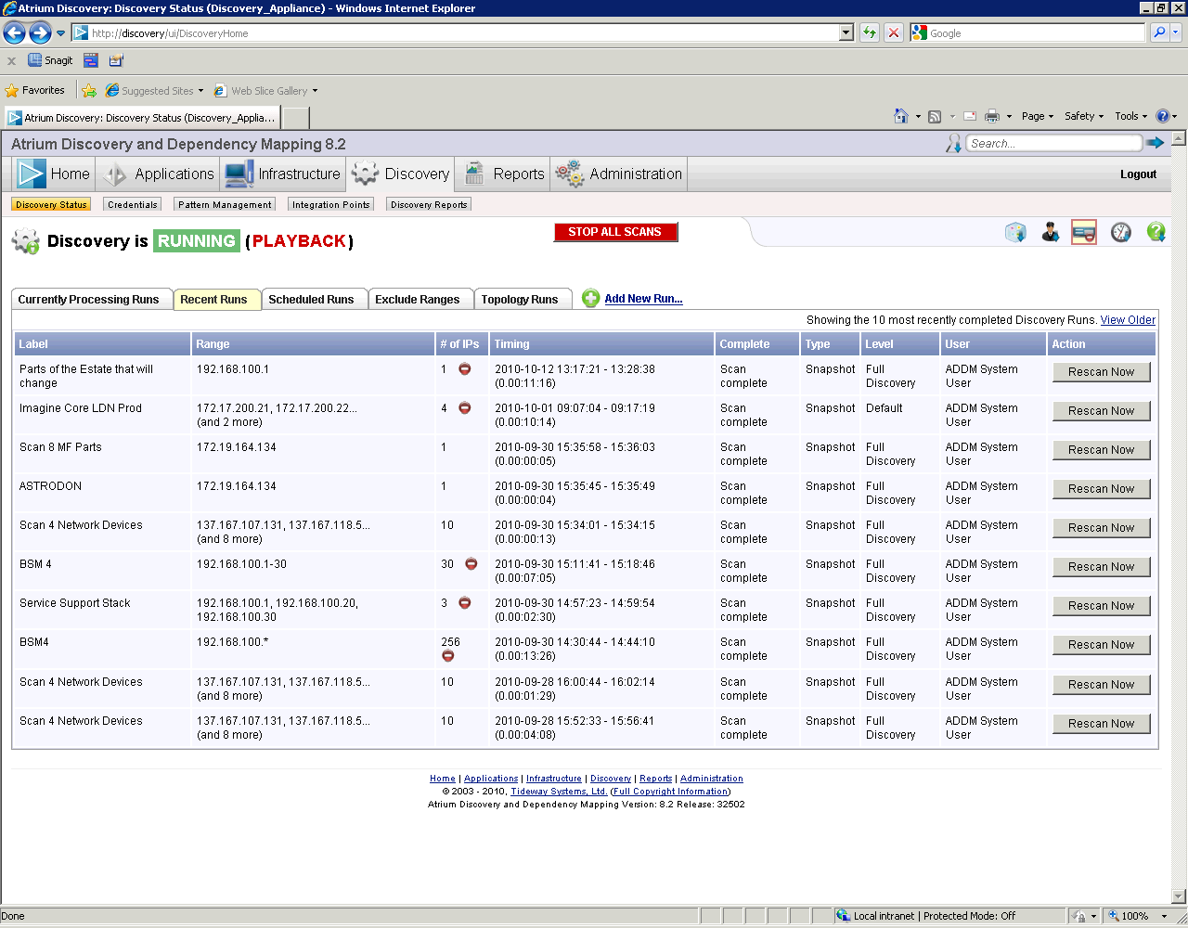Click red icon under 256 IPs in BSM4 row

tap(448, 656)
